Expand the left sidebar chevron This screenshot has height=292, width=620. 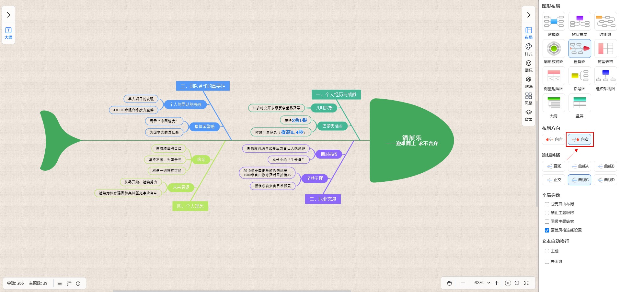tap(8, 15)
